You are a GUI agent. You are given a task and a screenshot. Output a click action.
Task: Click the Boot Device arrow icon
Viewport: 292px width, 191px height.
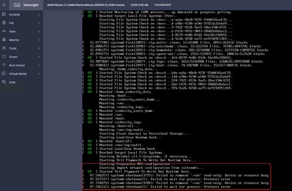tap(4, 65)
